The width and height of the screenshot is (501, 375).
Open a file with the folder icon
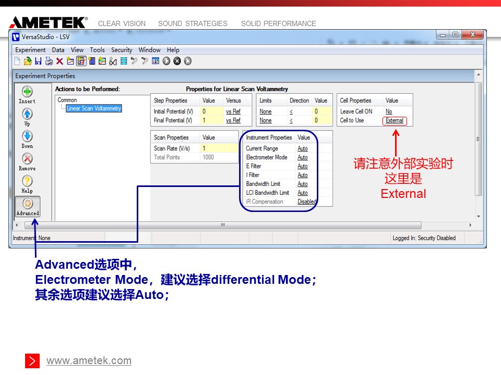27,61
